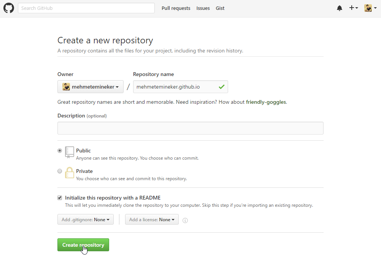Uncheck Initialize this repository with a README
Viewport: 381px width, 260px height.
click(x=60, y=198)
